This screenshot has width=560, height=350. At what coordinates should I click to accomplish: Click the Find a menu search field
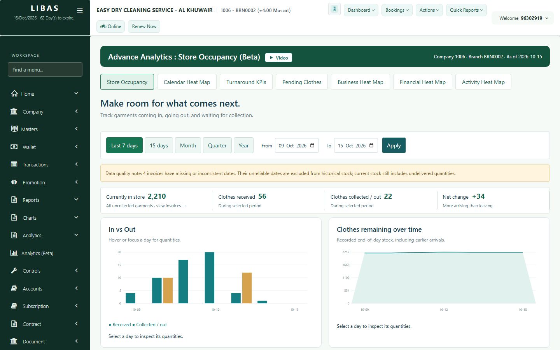coord(45,70)
